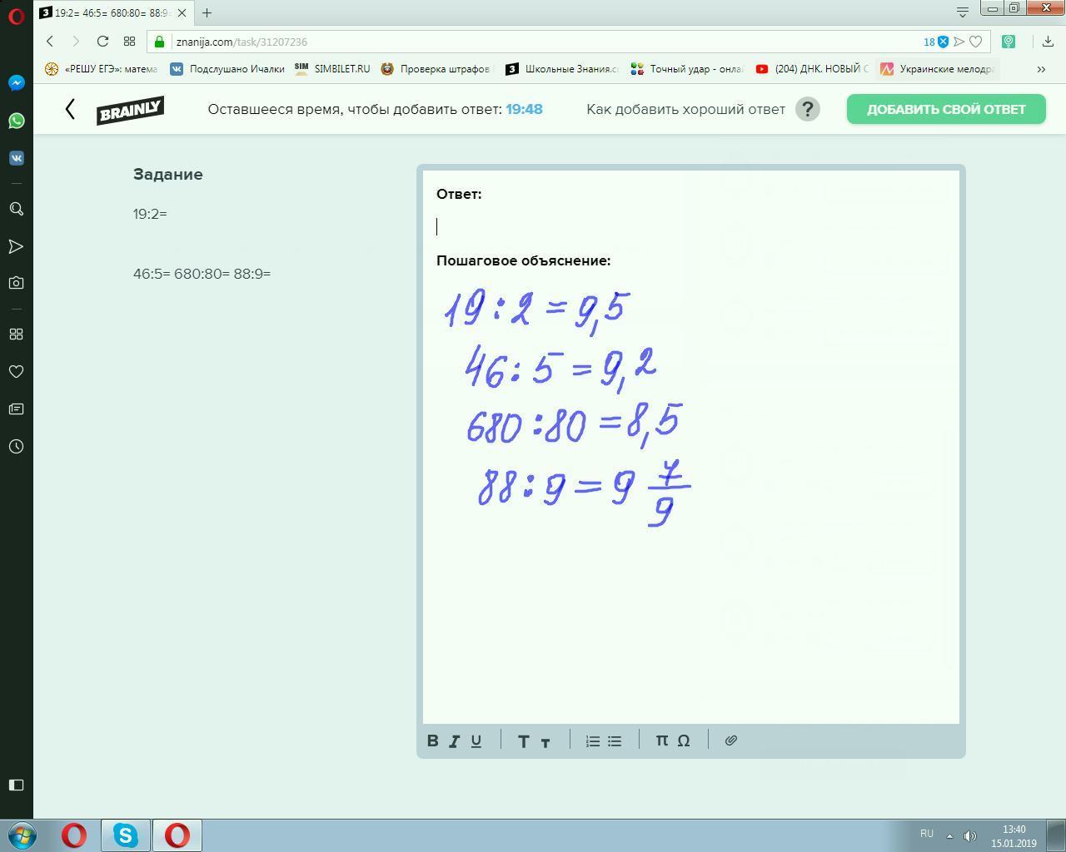The width and height of the screenshot is (1066, 852).
Task: Open the ad blocker badge showing 18
Action: (936, 42)
